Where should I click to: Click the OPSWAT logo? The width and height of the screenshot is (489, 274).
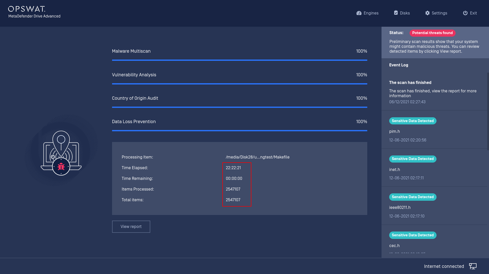click(27, 9)
